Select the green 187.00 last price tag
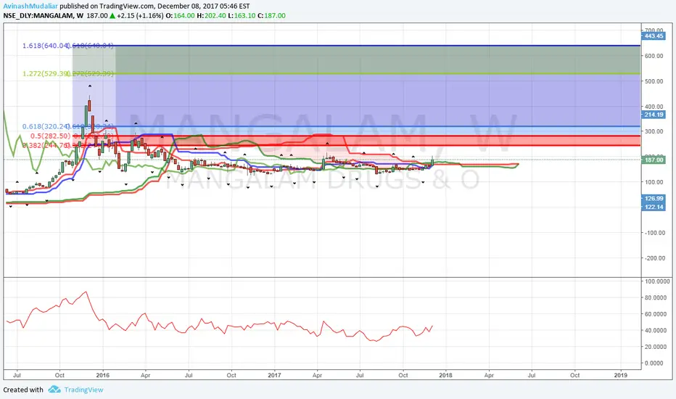This screenshot has height=399, width=676. point(654,160)
